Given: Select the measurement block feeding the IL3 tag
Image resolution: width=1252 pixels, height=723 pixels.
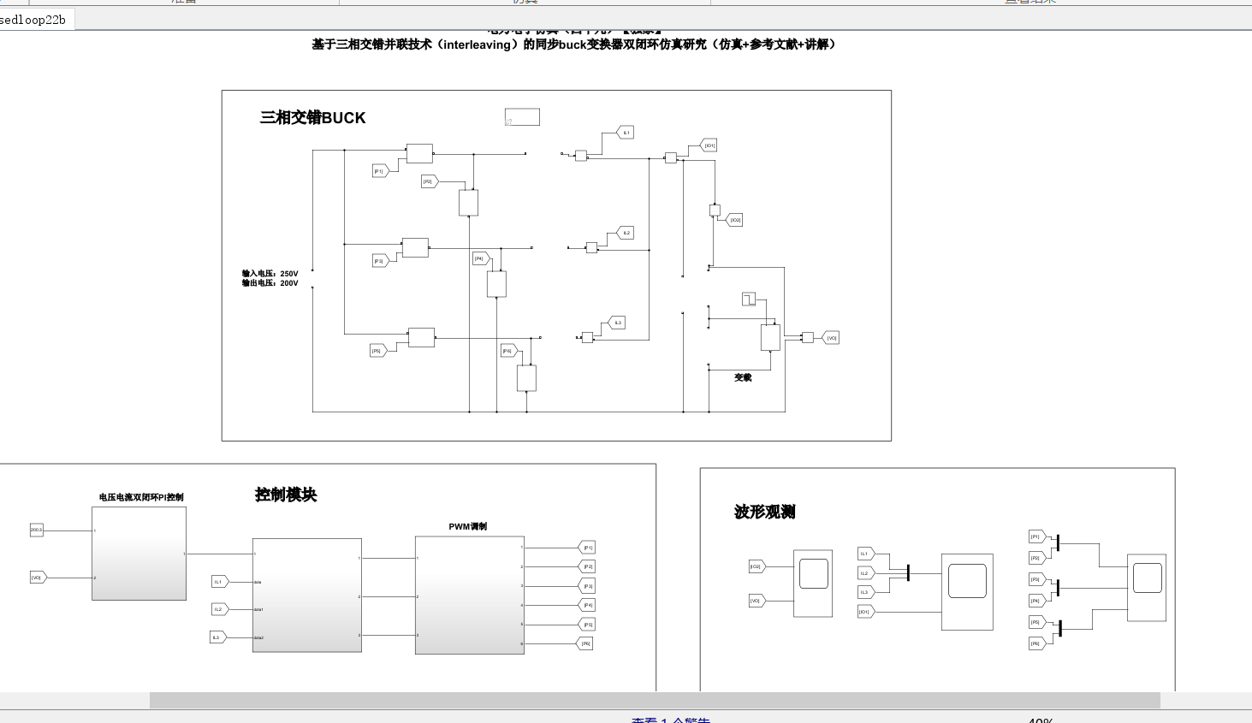Looking at the screenshot, I should tap(587, 338).
